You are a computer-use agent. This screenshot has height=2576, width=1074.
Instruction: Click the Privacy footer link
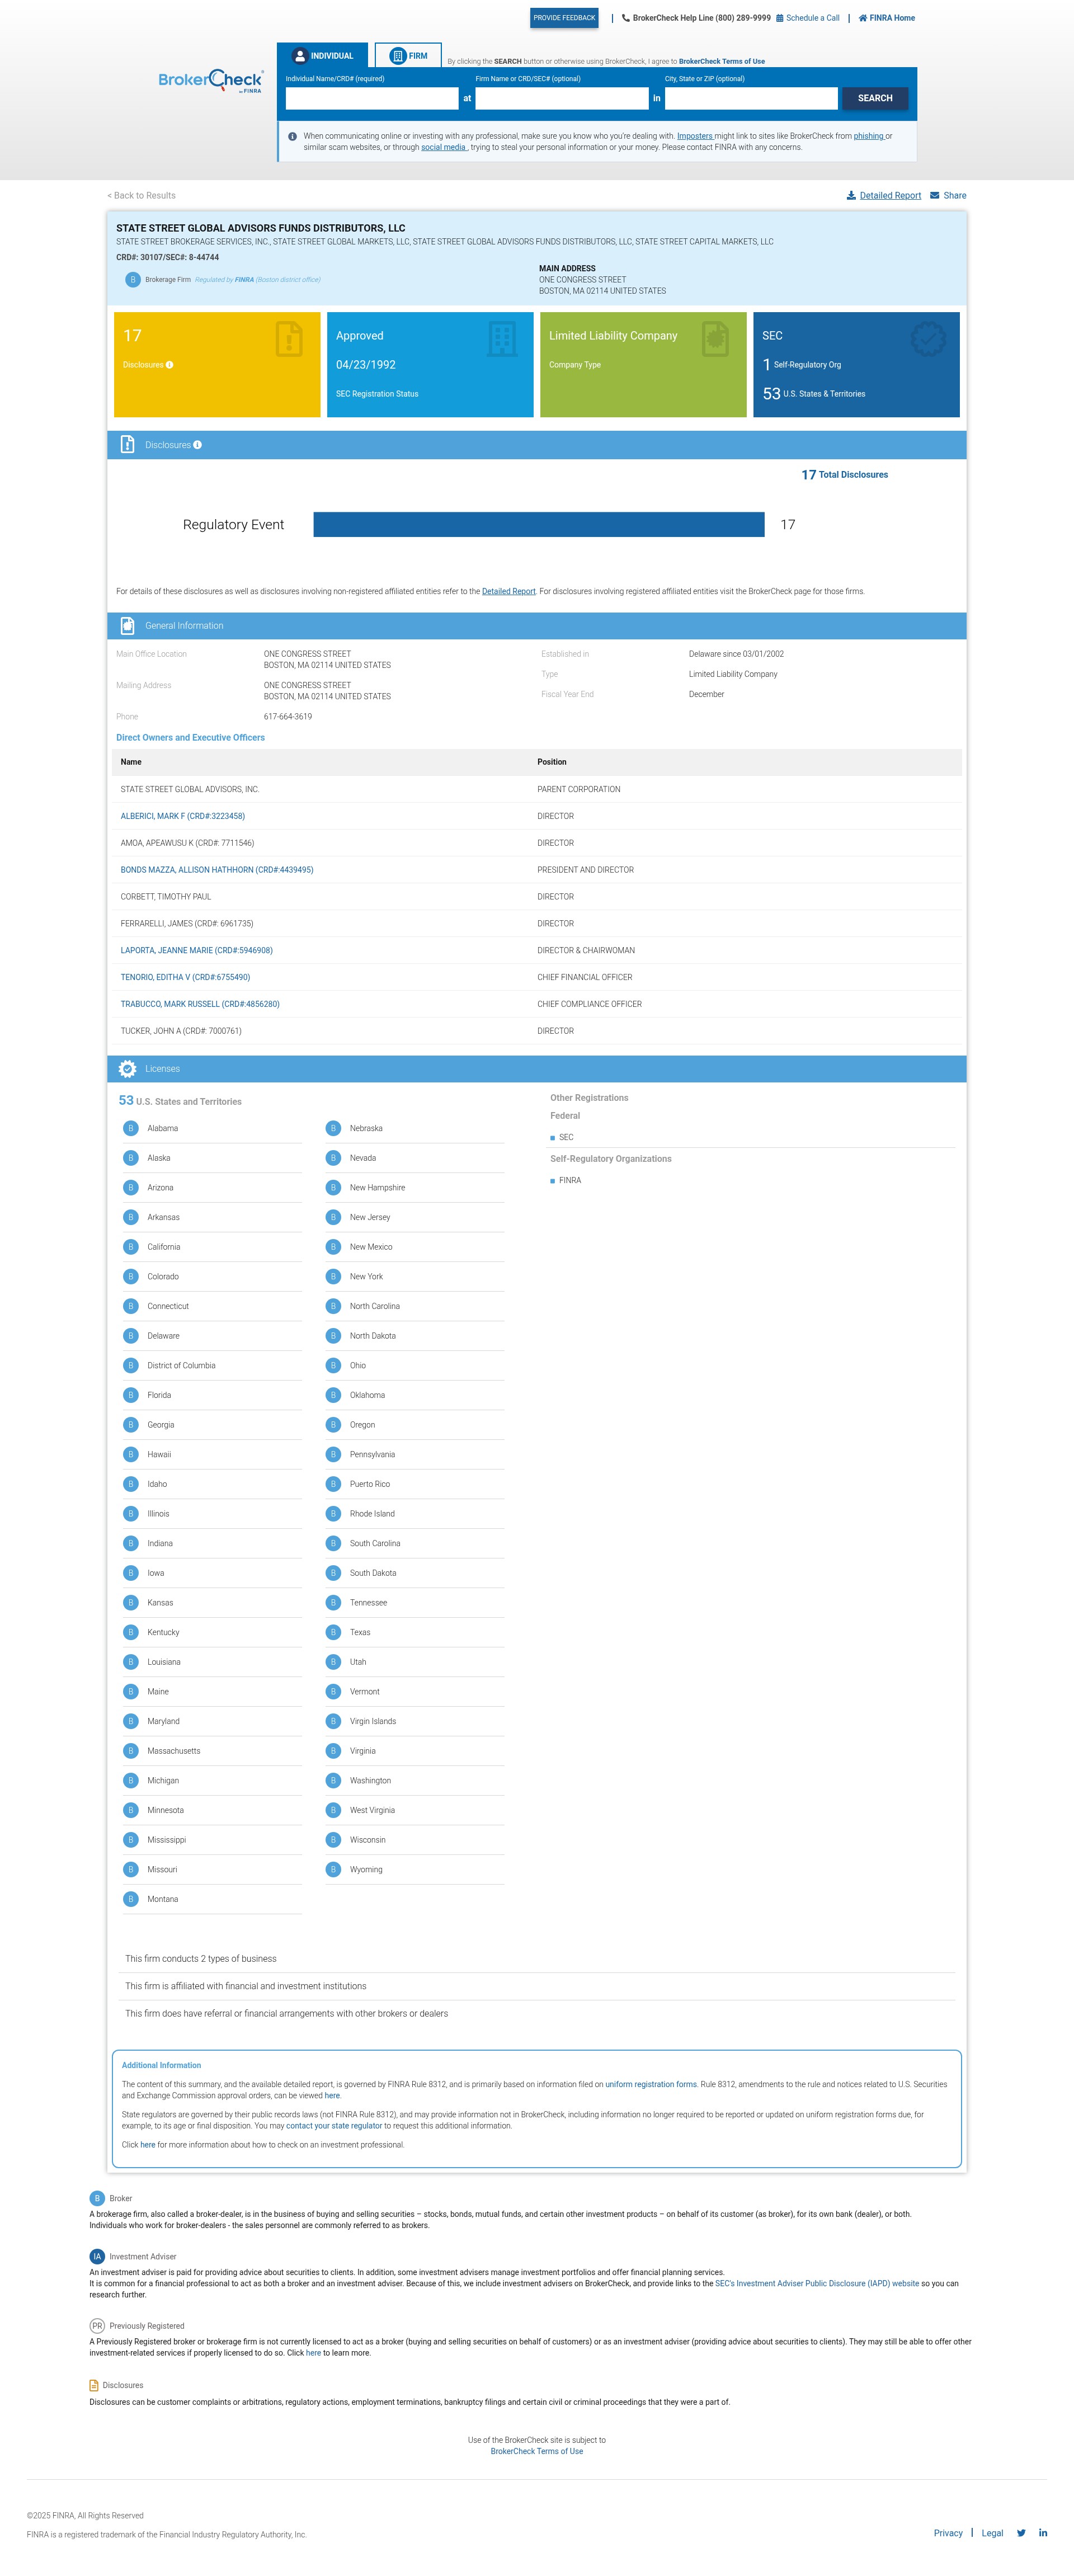(x=948, y=2533)
